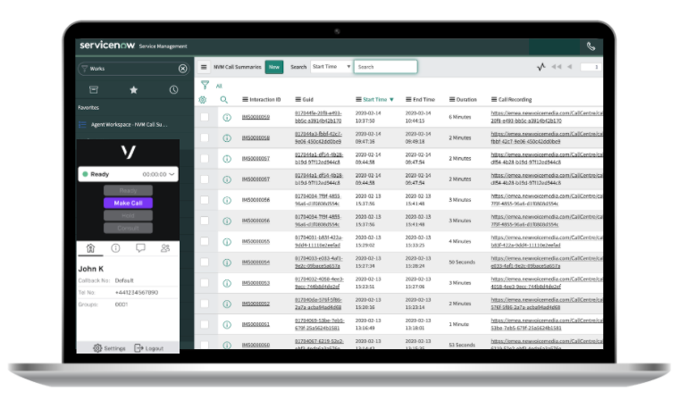Check the box for row IMS0000051

tap(205, 324)
